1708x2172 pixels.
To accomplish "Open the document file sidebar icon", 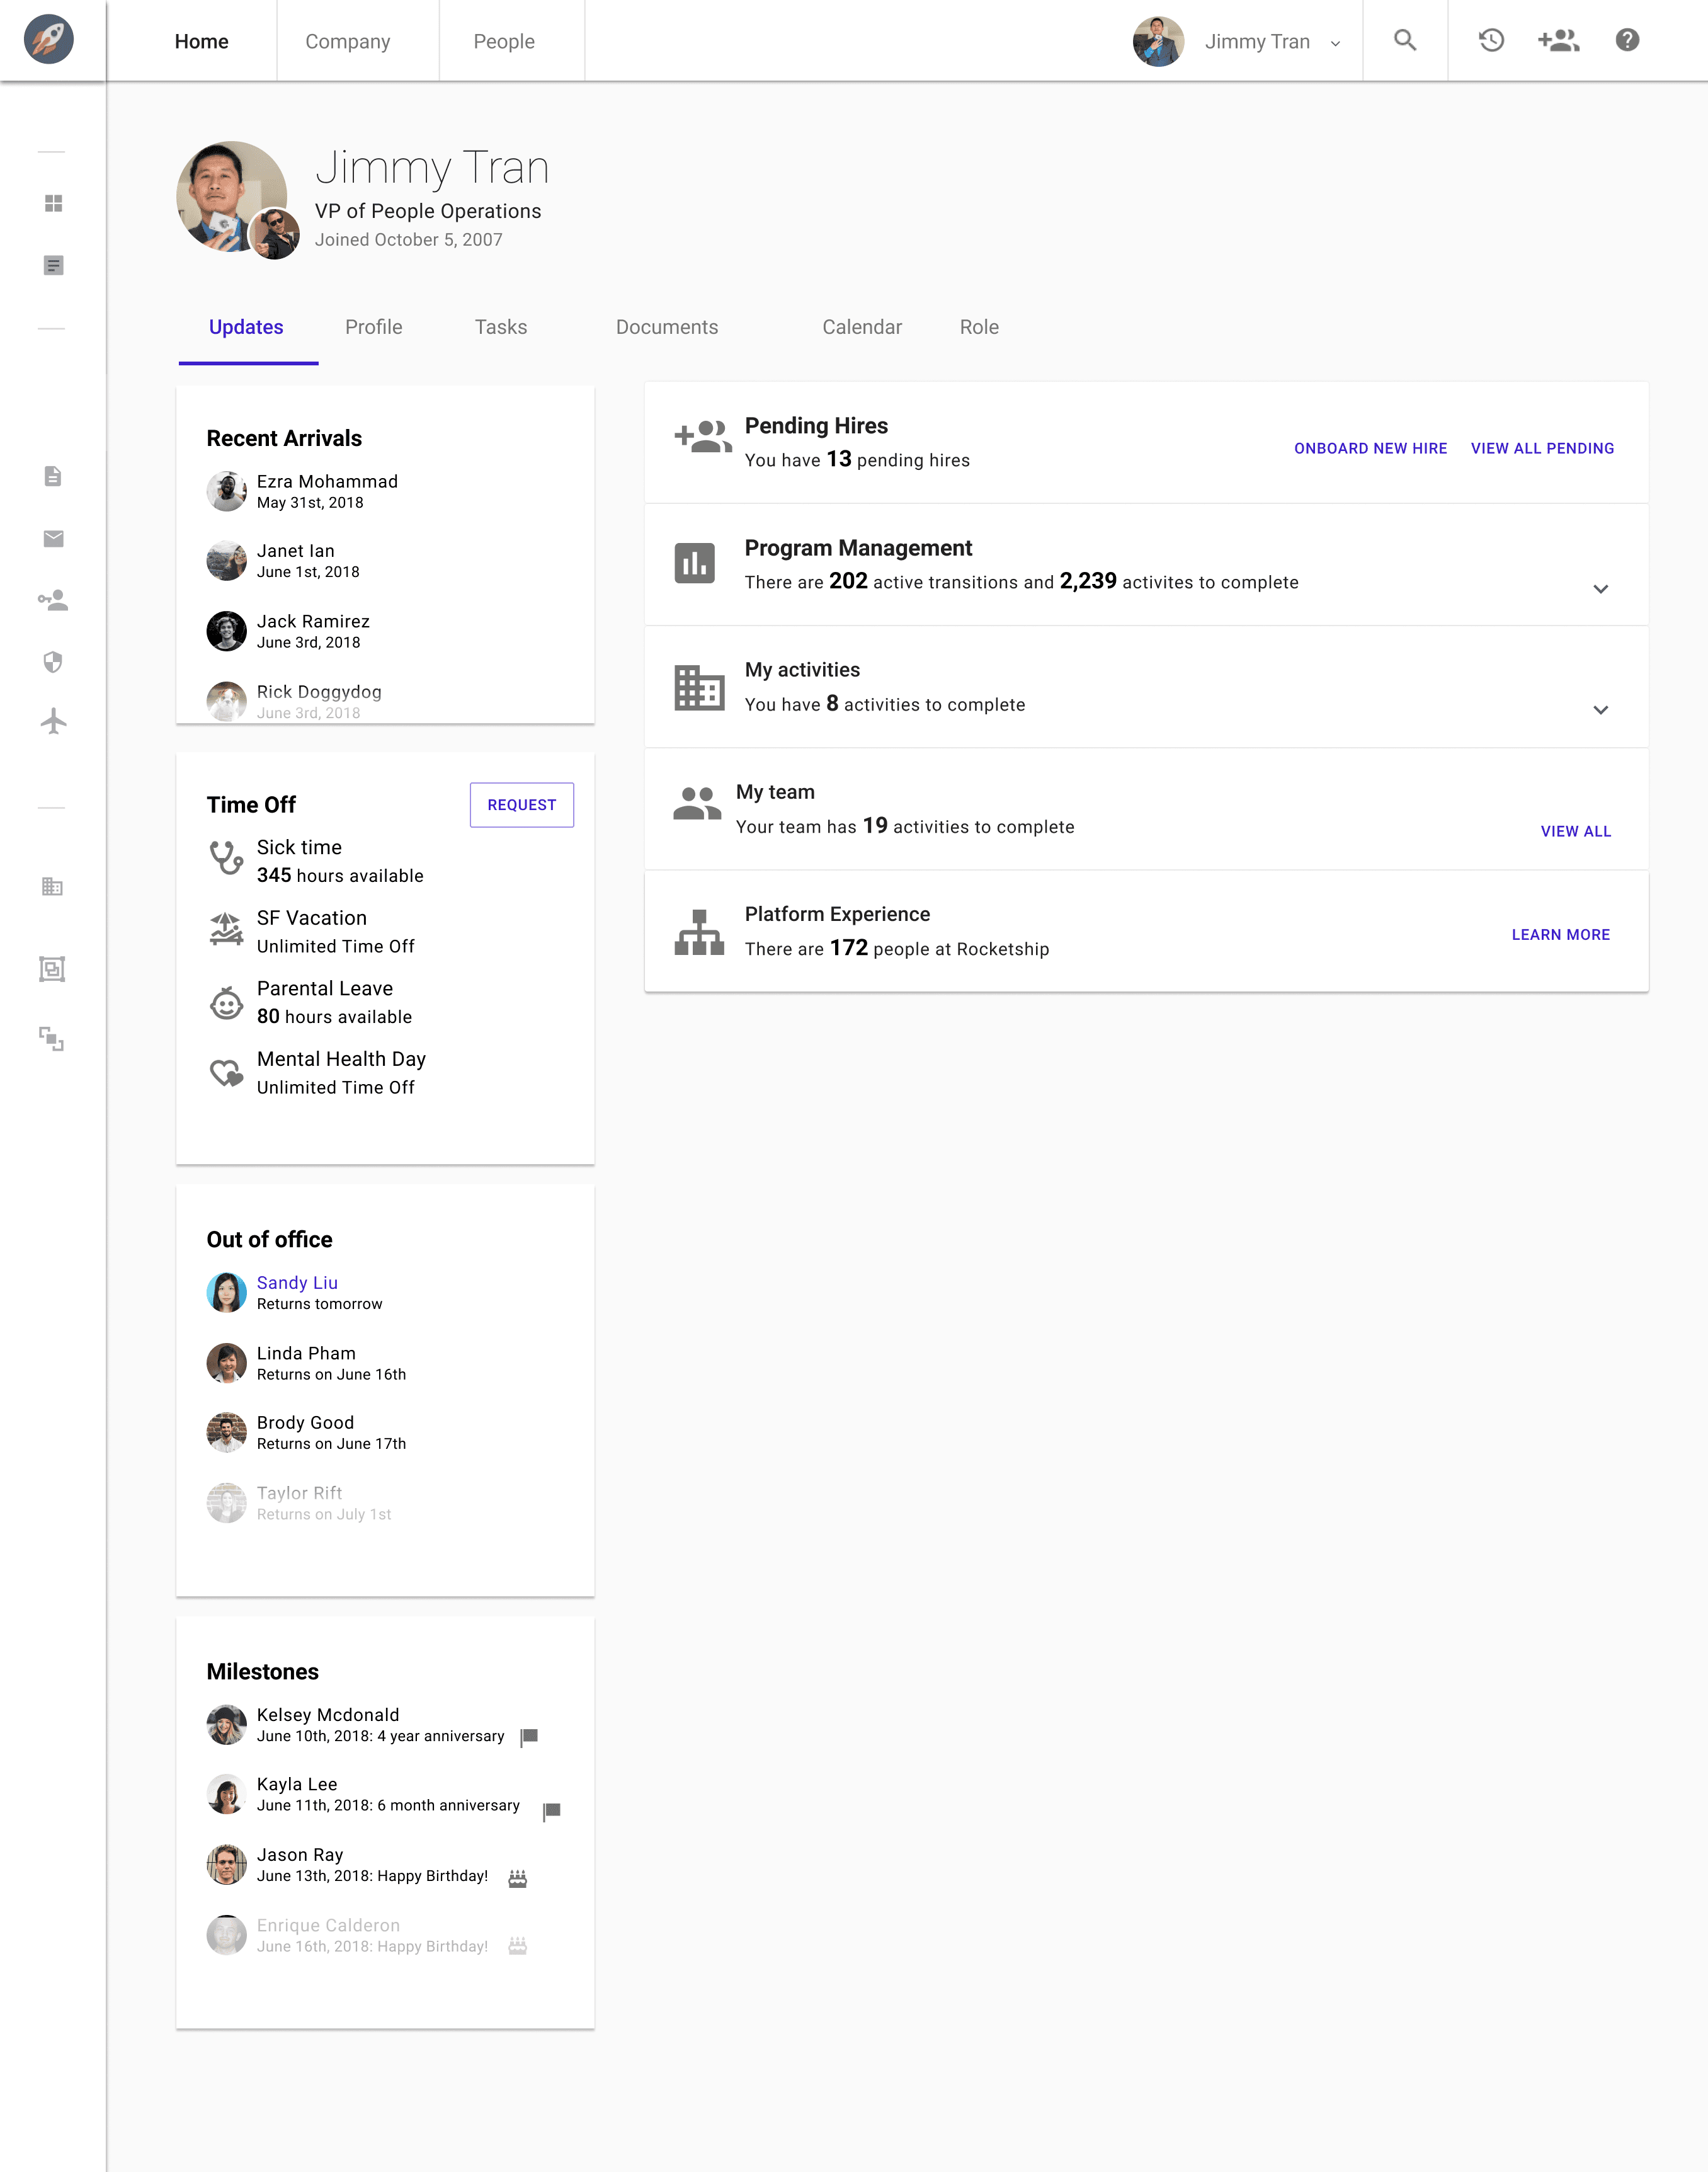I will (54, 476).
